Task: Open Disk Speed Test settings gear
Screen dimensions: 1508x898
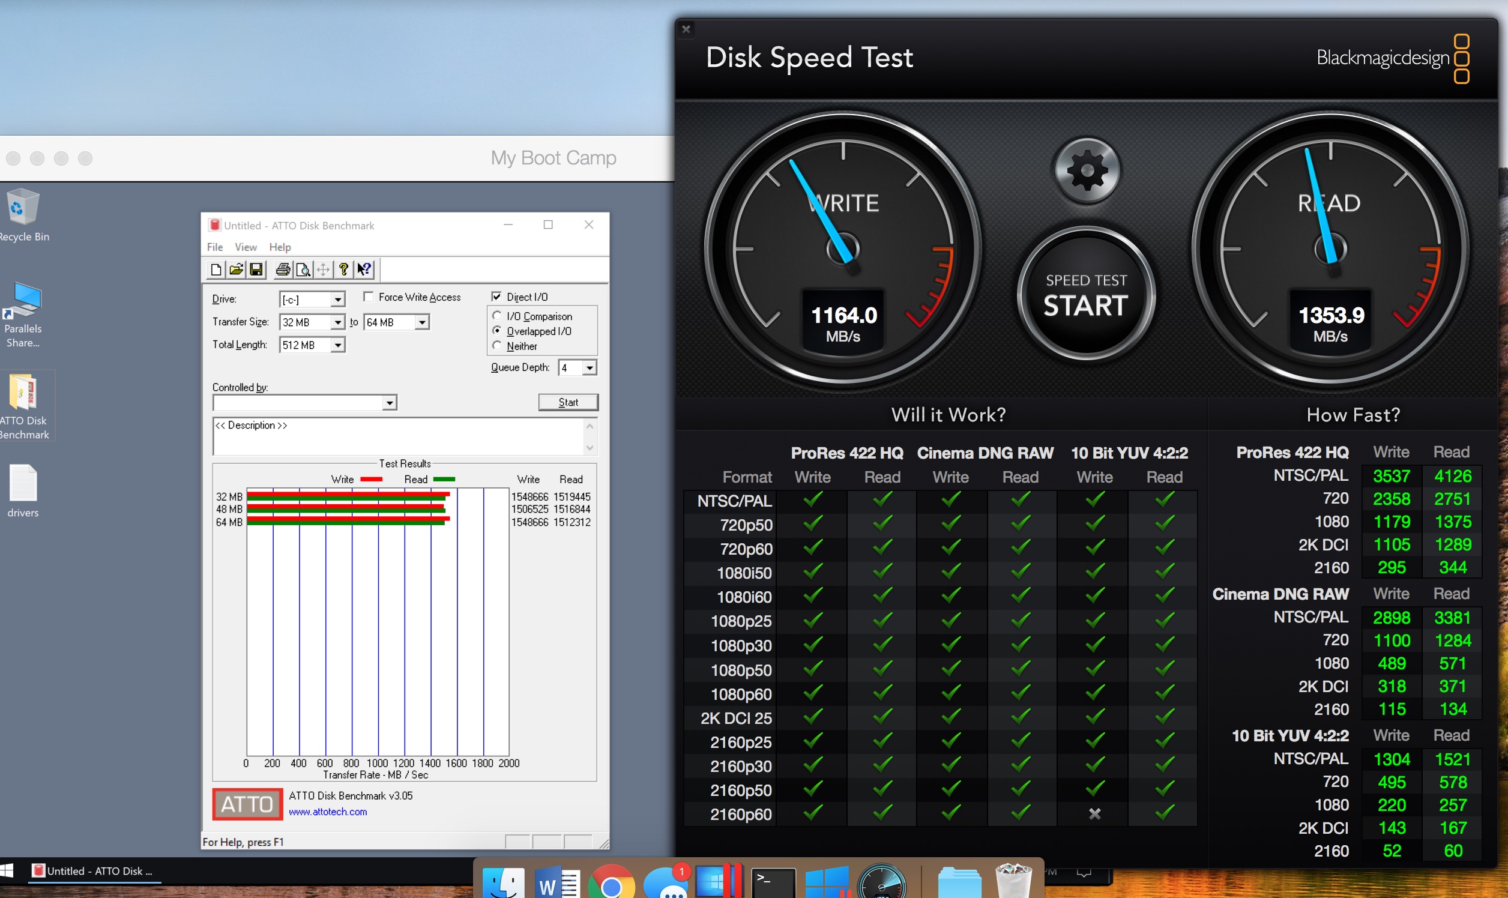Action: [x=1087, y=170]
